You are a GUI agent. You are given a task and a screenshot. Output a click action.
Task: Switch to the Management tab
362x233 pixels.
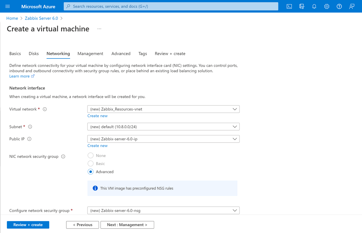point(90,54)
